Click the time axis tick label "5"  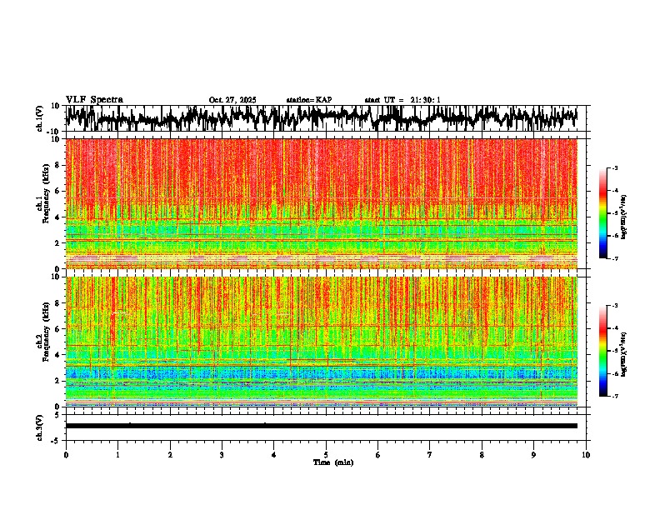(x=326, y=455)
